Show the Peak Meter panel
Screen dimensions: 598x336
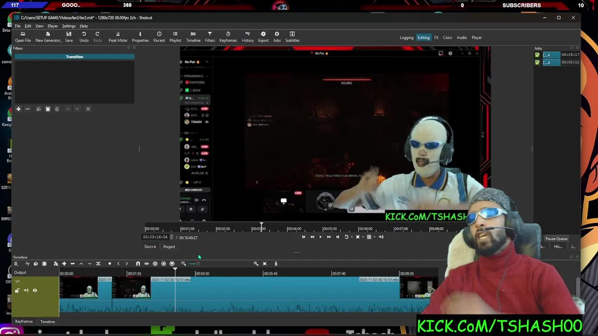(x=118, y=37)
